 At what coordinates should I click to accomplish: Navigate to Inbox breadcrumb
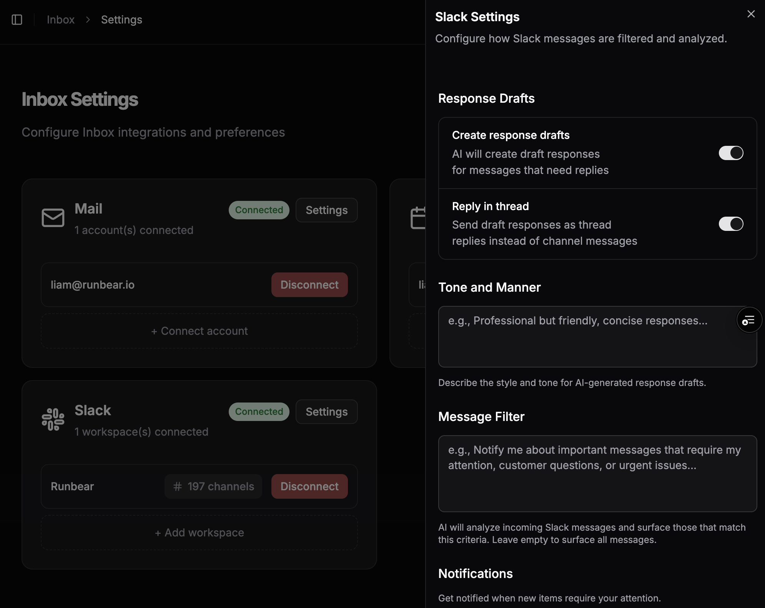click(x=61, y=20)
